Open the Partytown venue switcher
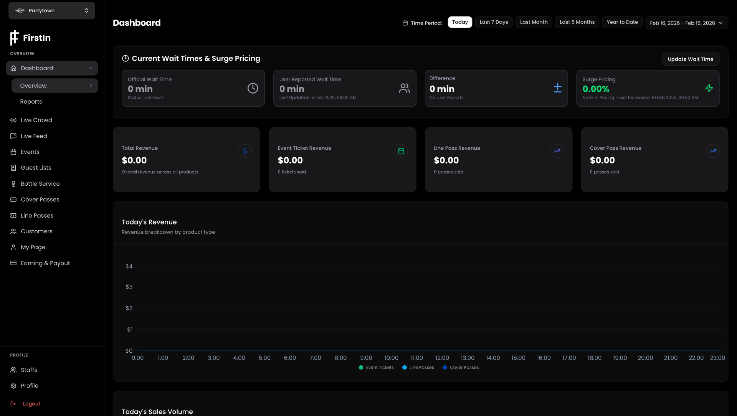Image resolution: width=737 pixels, height=416 pixels. click(x=51, y=10)
